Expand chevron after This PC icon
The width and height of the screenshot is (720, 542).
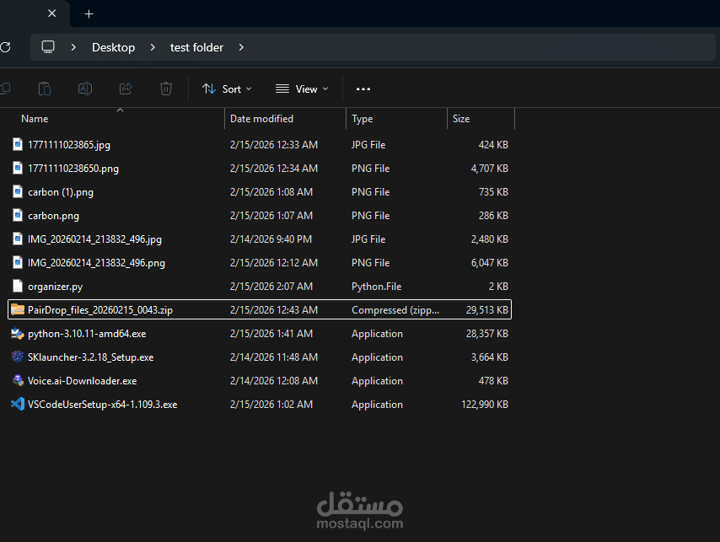73,47
